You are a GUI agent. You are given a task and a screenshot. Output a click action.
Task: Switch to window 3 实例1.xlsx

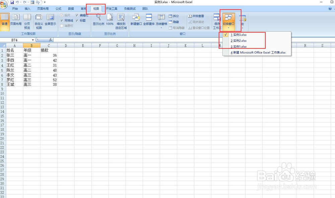point(257,46)
